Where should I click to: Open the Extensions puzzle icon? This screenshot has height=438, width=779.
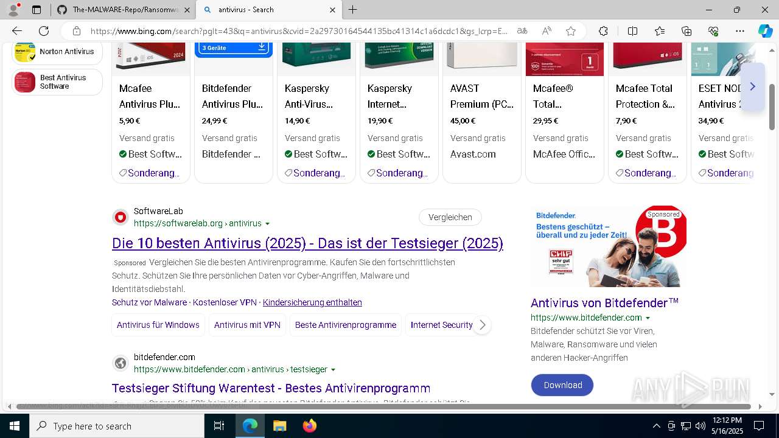tap(603, 31)
